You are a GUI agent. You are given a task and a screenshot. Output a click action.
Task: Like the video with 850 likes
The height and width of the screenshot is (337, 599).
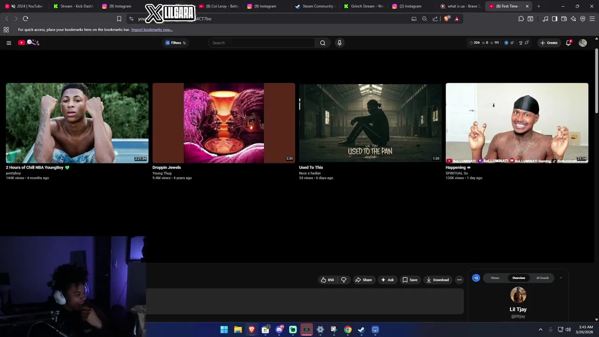[x=327, y=280]
